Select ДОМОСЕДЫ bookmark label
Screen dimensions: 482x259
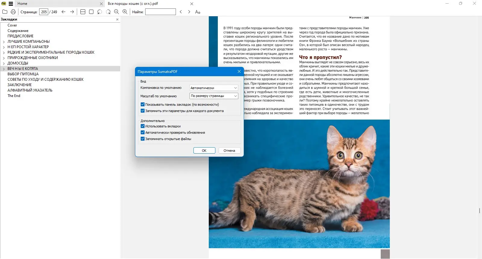[18, 63]
